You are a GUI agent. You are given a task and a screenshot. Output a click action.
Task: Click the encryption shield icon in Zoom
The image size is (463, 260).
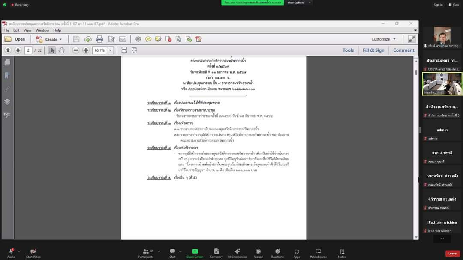5,5
